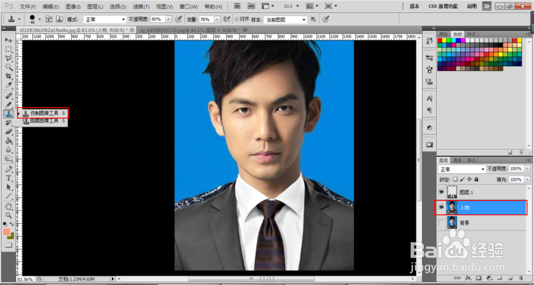Viewport: 534px width, 285px height.
Task: Select the Eraser tool
Action: pos(9,131)
